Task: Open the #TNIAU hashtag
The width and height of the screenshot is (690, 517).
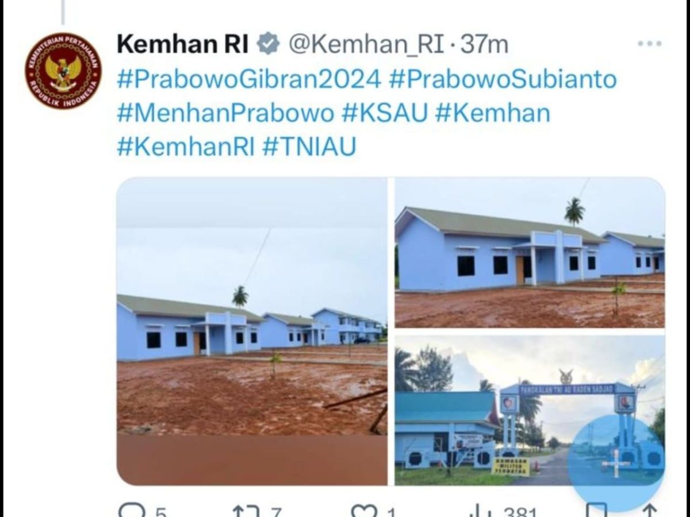Action: pos(309,146)
